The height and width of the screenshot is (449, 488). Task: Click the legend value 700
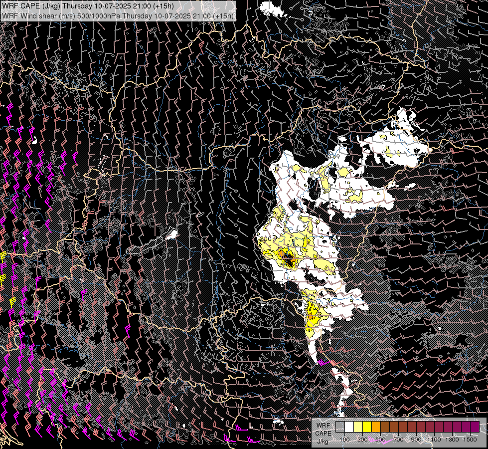399,440
